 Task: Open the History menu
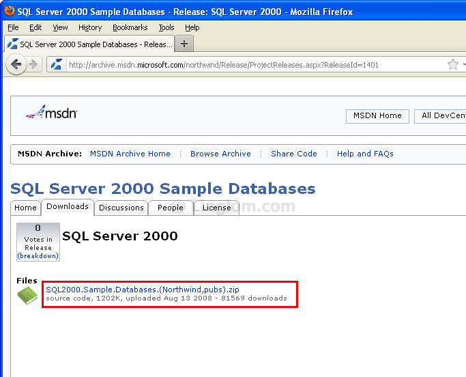(90, 27)
